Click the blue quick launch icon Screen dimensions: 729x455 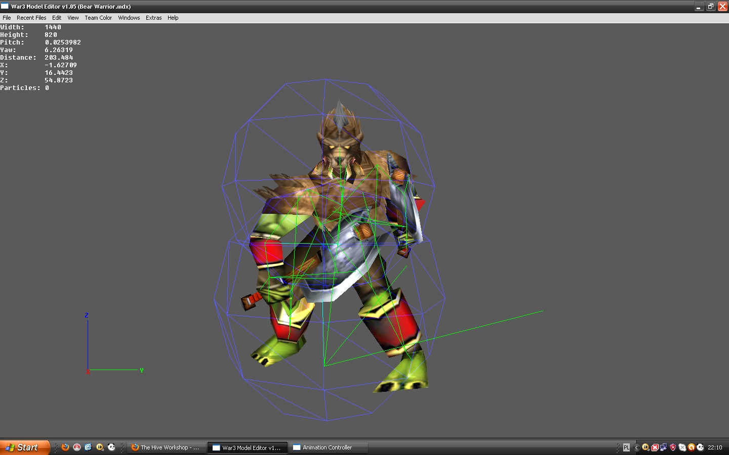(88, 447)
